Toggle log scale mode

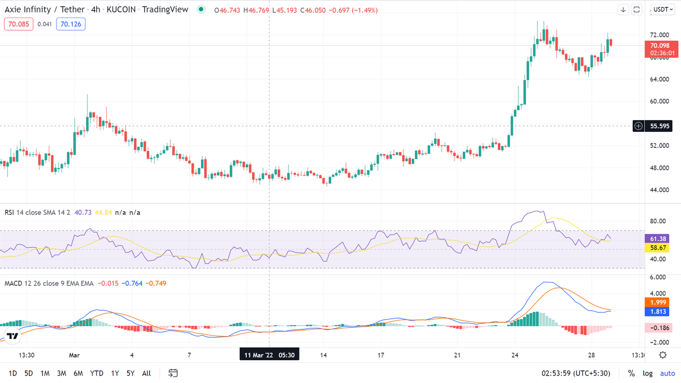click(647, 373)
